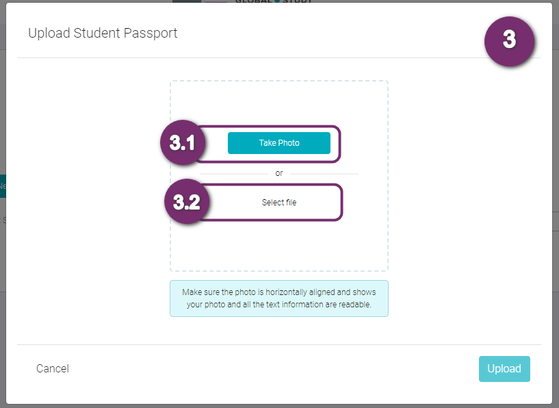Click empty drop zone area above Take Photo
The image size is (559, 408).
tap(278, 101)
